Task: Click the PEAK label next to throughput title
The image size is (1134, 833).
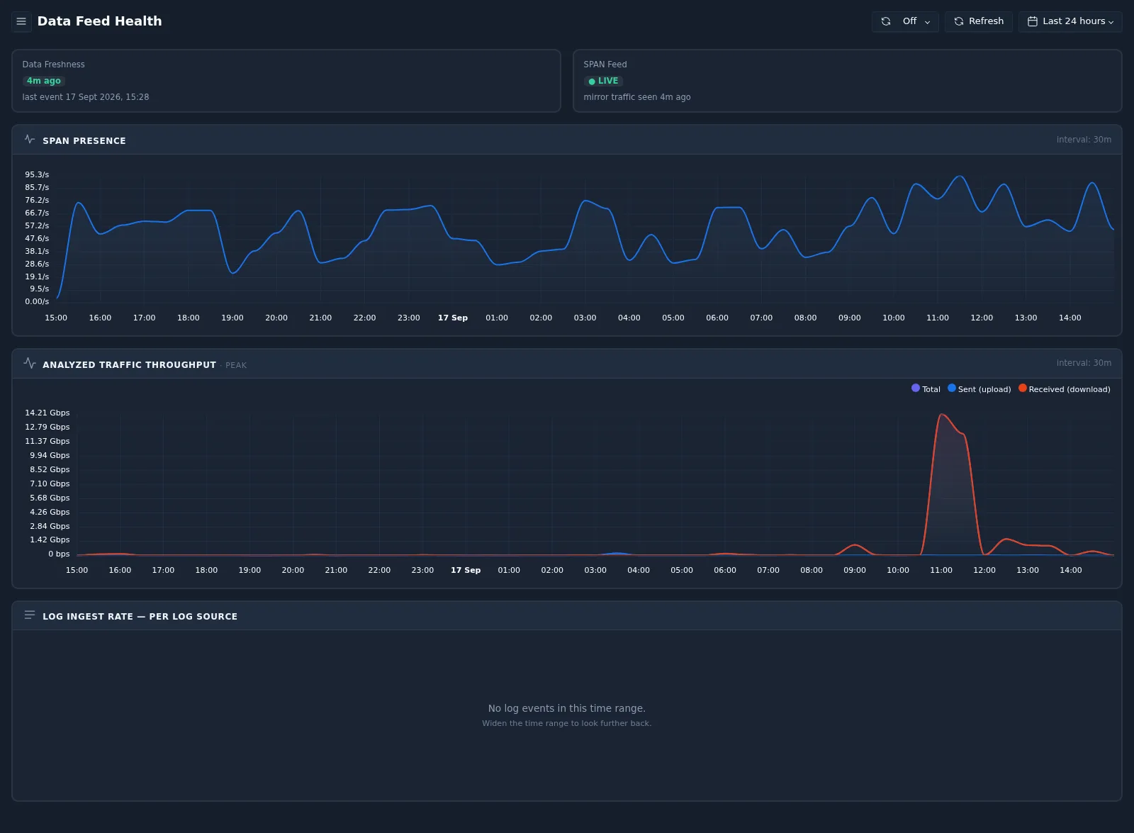Action: click(236, 365)
